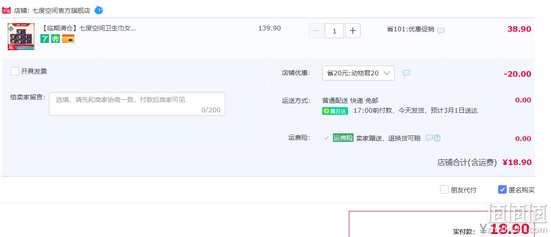Click the 省101:优惠促销 promotion text
The width and height of the screenshot is (551, 237).
point(410,29)
